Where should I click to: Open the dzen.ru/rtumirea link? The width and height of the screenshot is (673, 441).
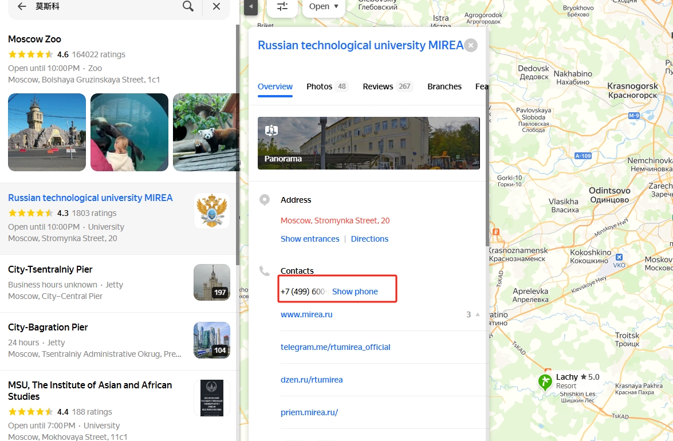(312, 380)
